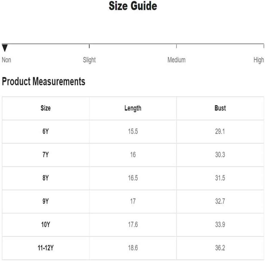Select the 10Y size row
Screen dimensions: 265x261
pyautogui.click(x=46, y=225)
